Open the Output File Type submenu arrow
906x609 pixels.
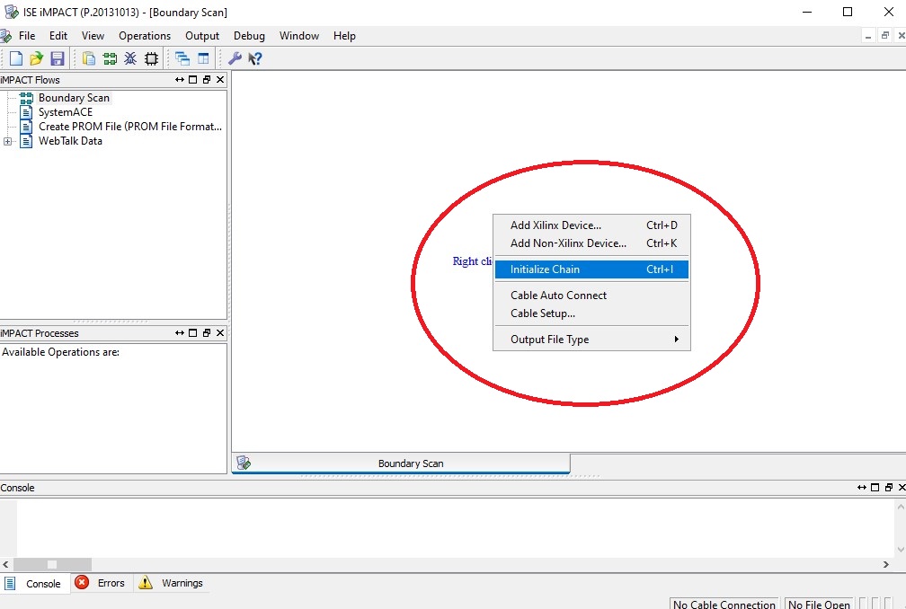pyautogui.click(x=676, y=340)
